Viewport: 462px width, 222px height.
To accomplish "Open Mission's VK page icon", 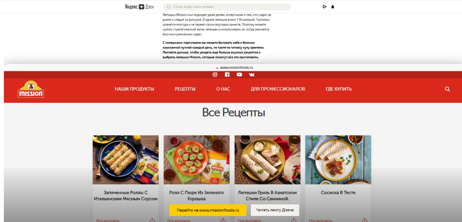I will click(252, 75).
